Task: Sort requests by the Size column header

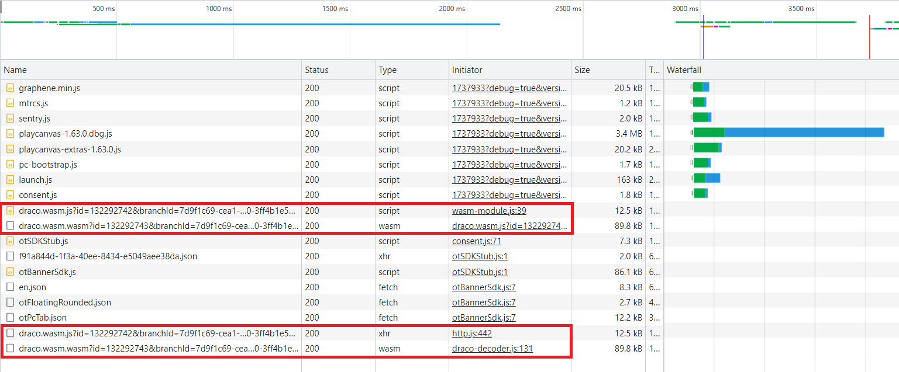Action: point(581,69)
